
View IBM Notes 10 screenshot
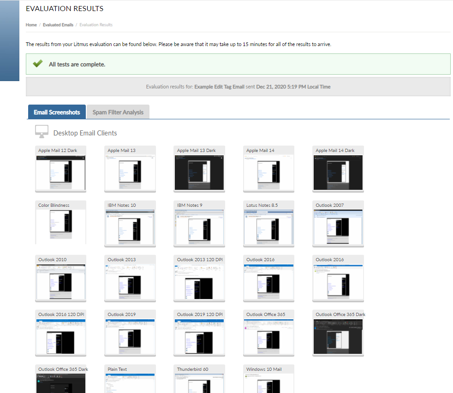tap(130, 228)
